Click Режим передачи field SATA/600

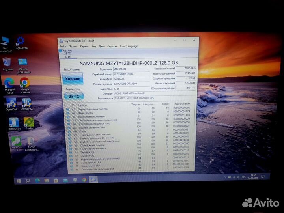(x=132, y=84)
